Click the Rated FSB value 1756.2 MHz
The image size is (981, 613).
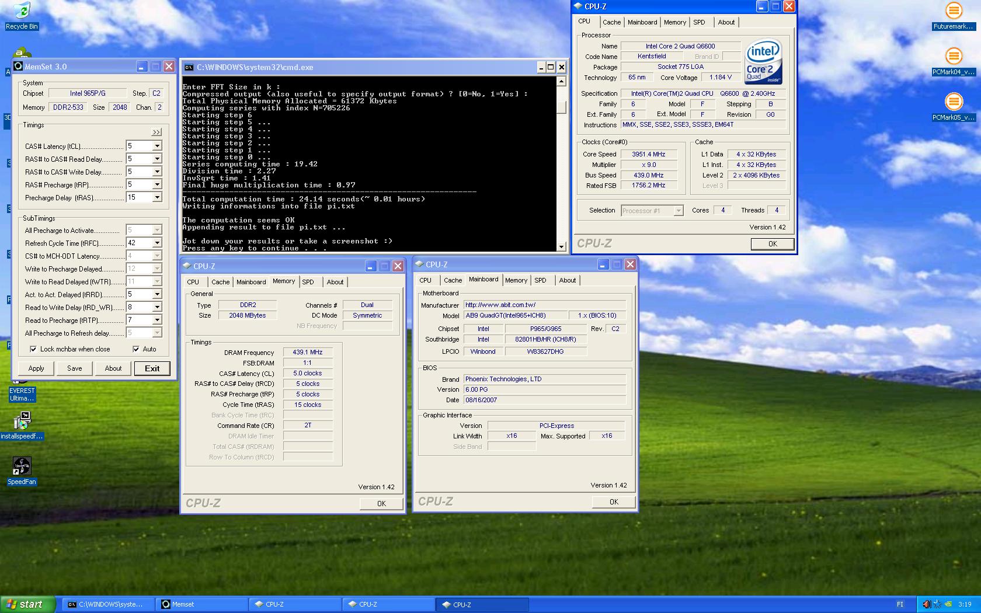click(649, 185)
